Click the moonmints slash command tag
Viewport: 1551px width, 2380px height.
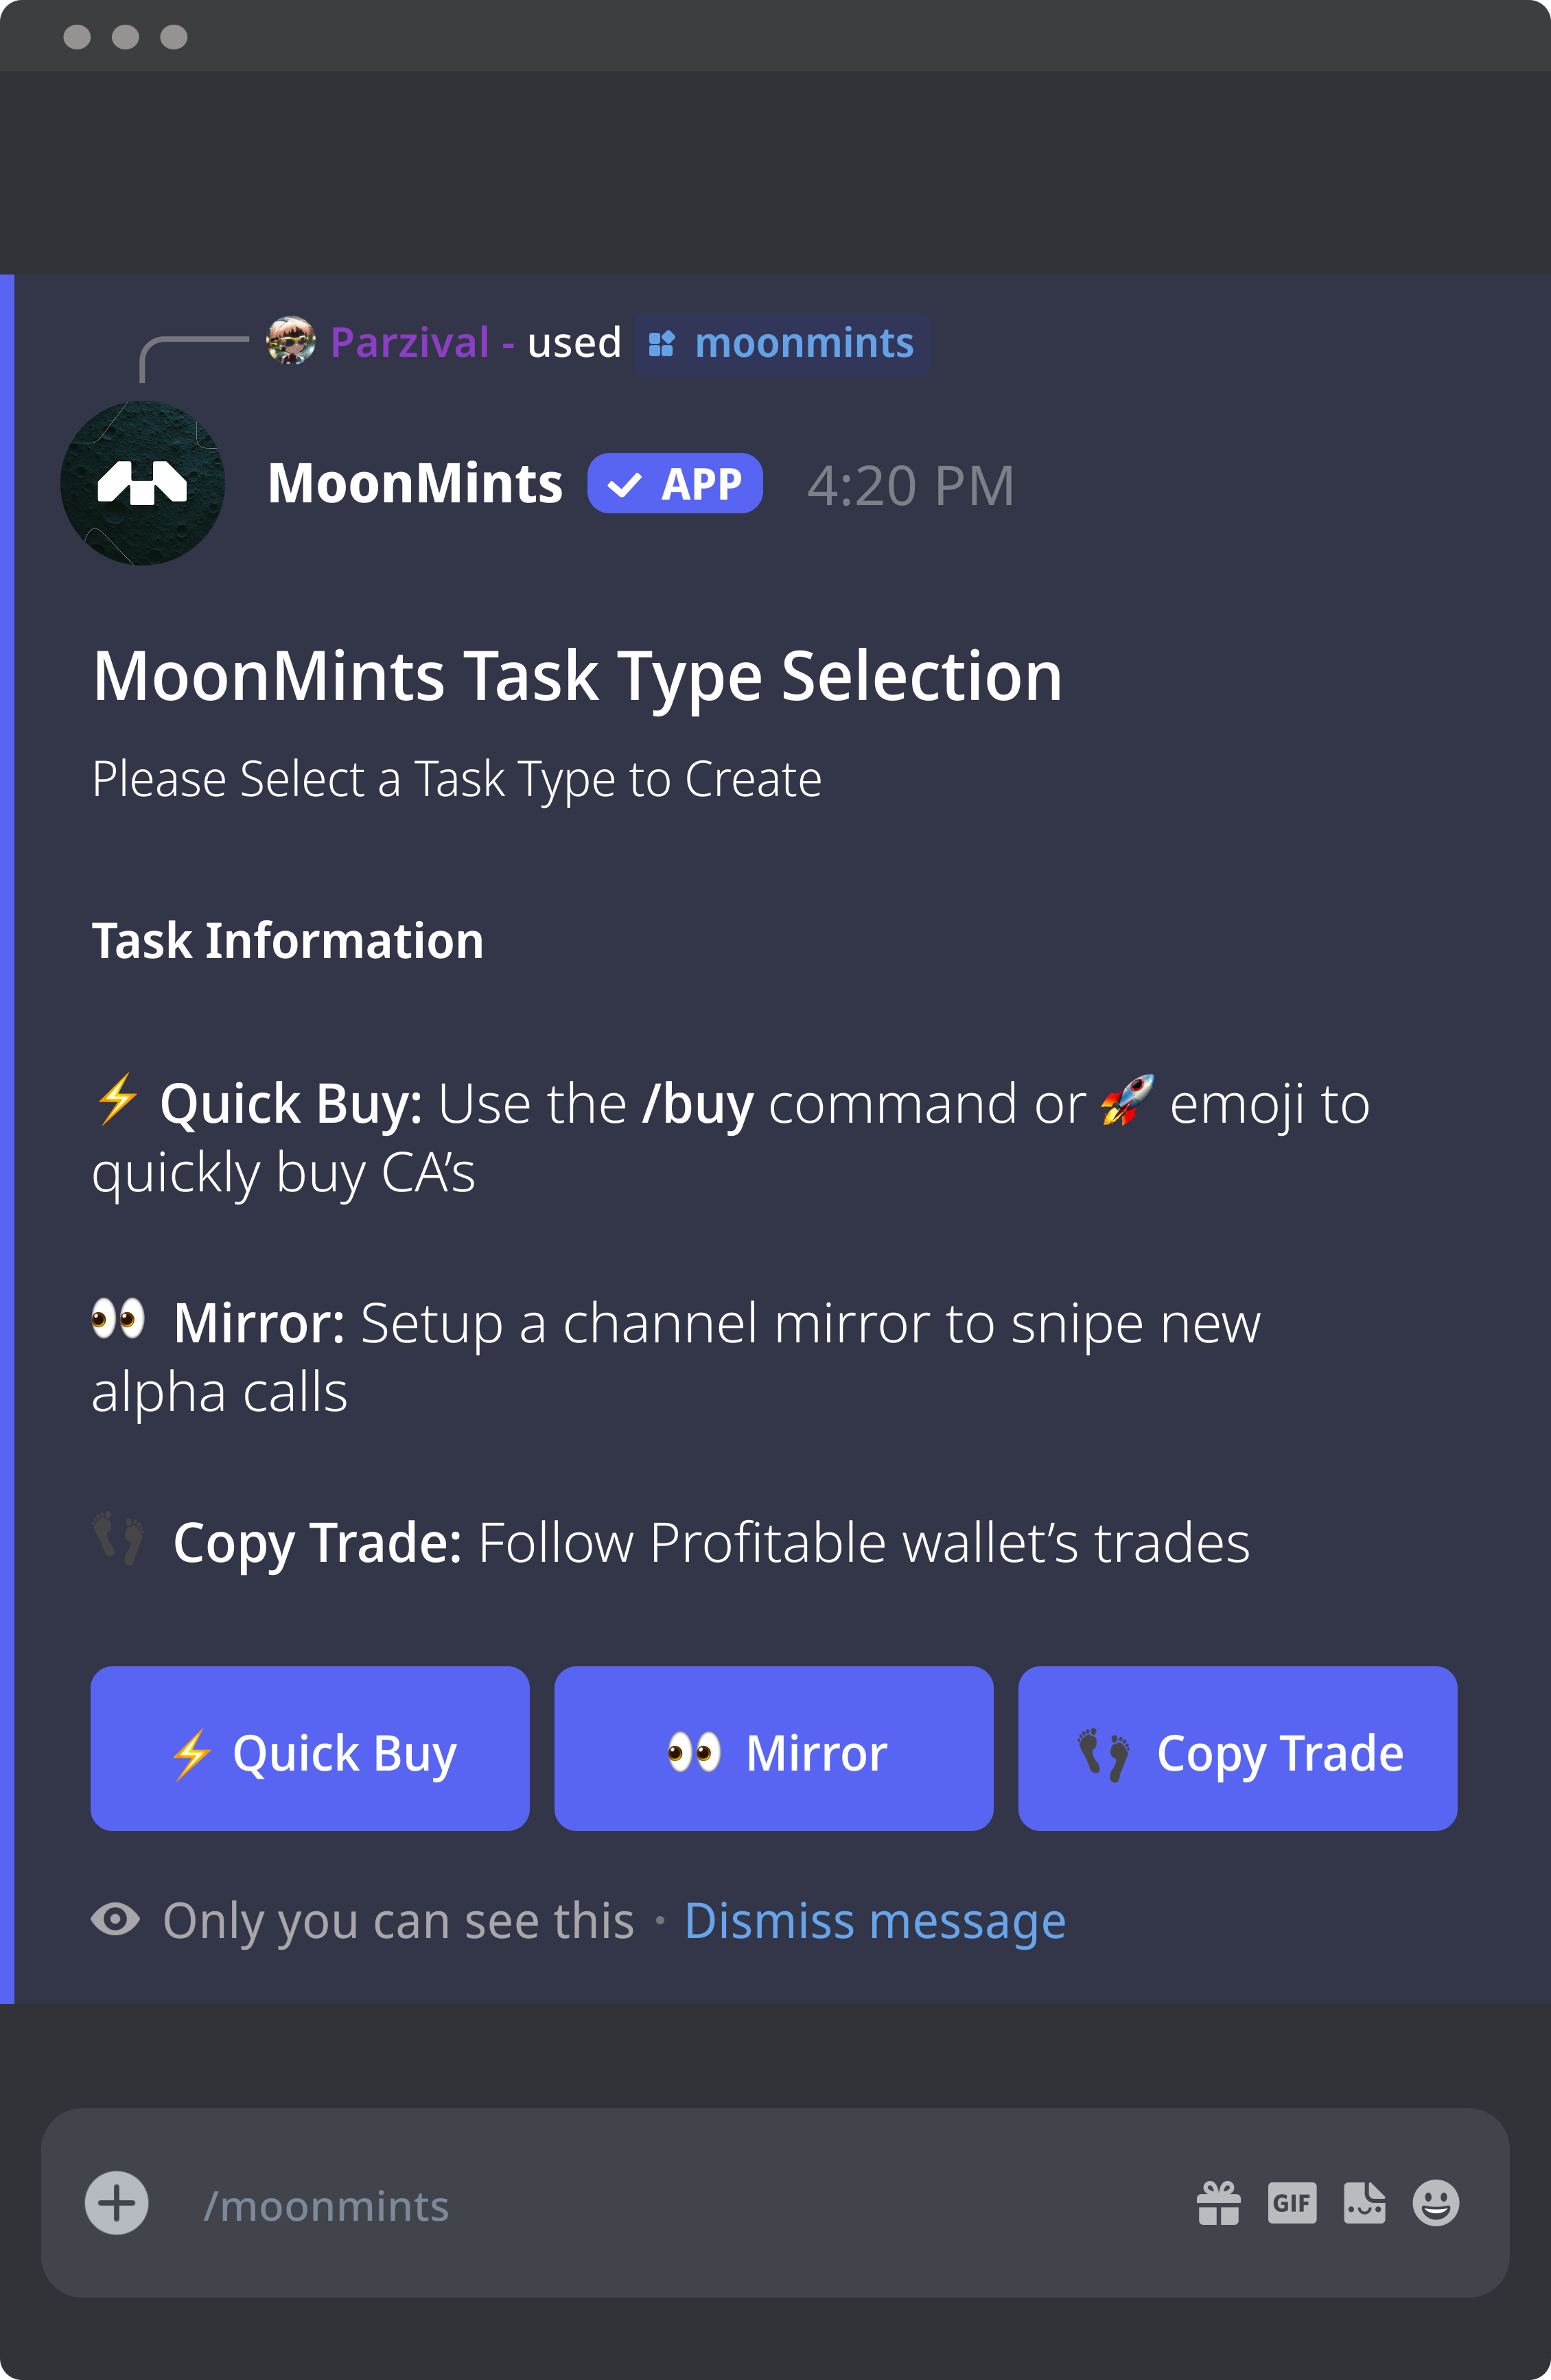tap(782, 344)
